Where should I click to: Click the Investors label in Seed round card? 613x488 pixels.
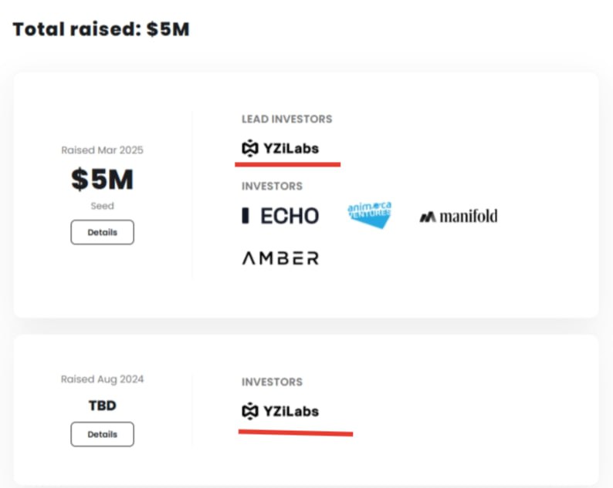point(272,187)
